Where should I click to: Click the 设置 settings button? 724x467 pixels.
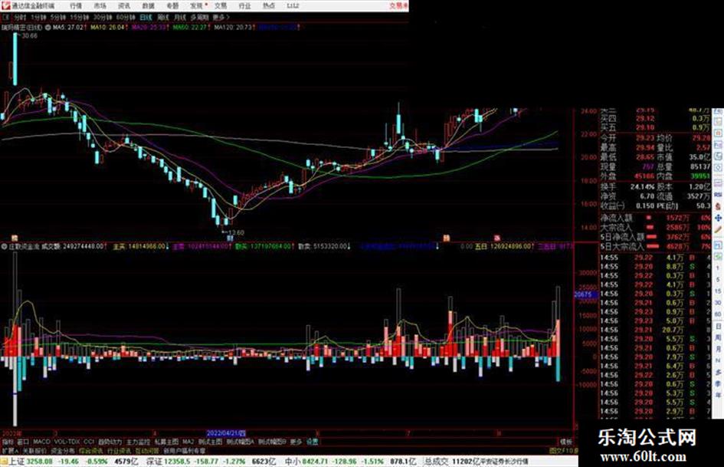[x=312, y=442]
